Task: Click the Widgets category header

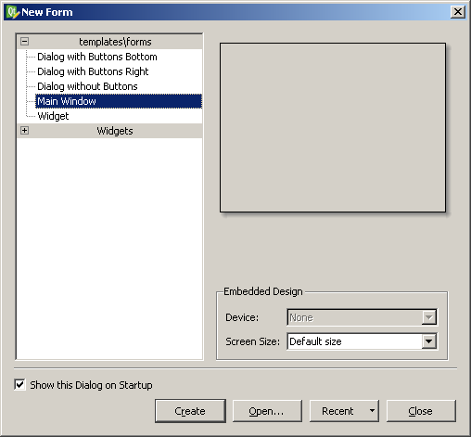Action: click(x=115, y=131)
